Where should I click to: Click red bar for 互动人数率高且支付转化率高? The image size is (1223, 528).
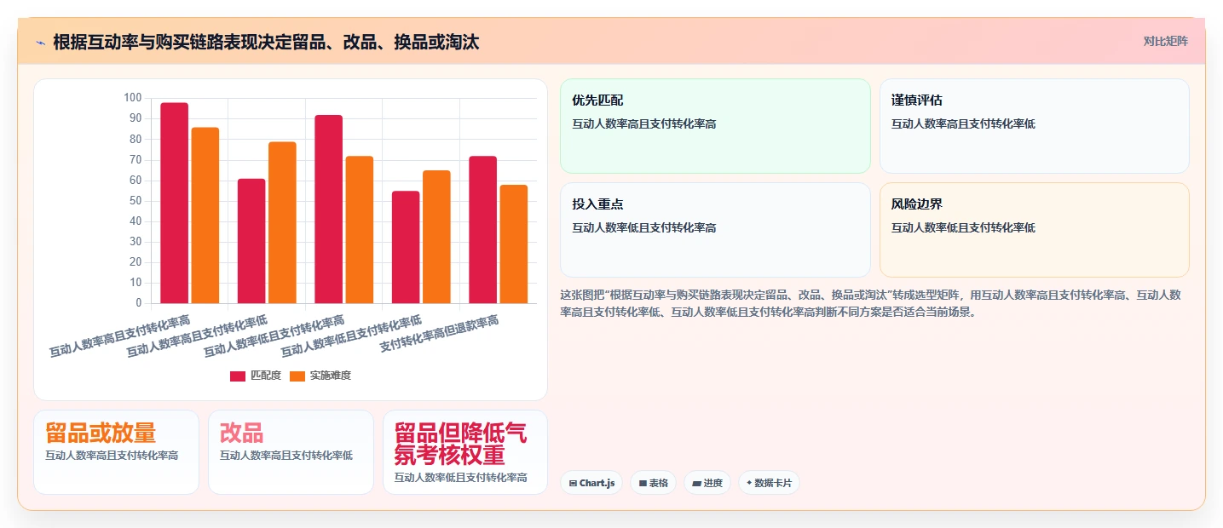[x=175, y=203]
